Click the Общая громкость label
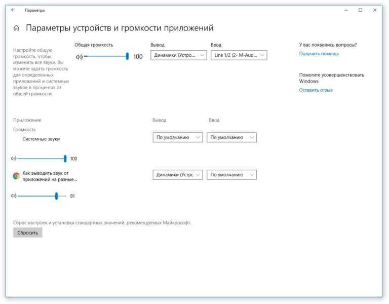Image resolution: width=389 pixels, height=304 pixels. pos(94,45)
